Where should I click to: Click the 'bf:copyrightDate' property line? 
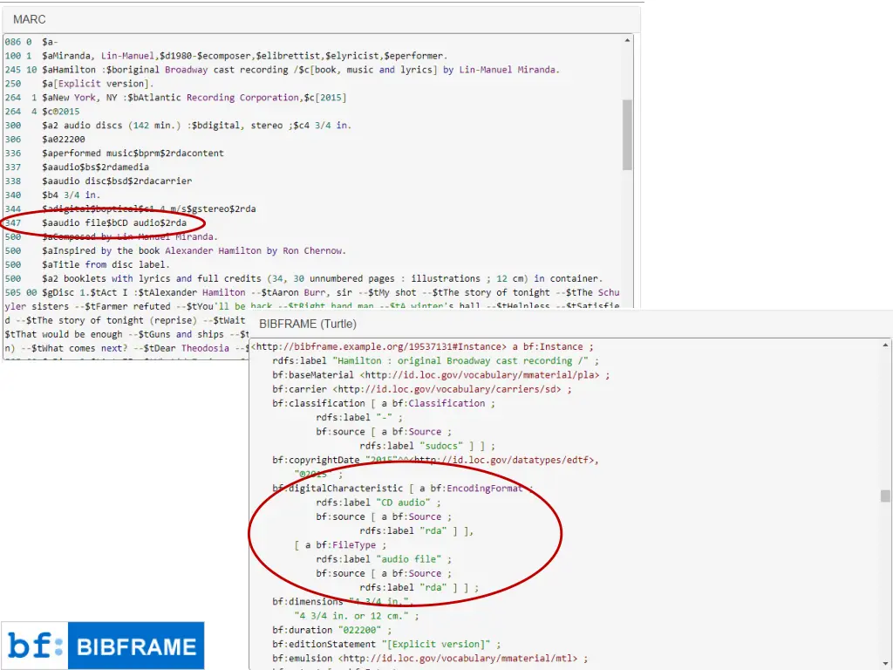[x=436, y=460]
